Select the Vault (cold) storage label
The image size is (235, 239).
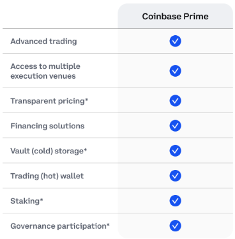[49, 151]
